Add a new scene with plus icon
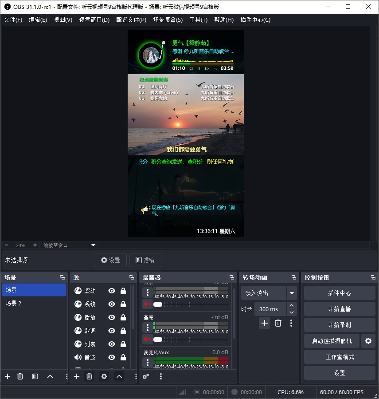This screenshot has height=399, width=379. pos(8,376)
